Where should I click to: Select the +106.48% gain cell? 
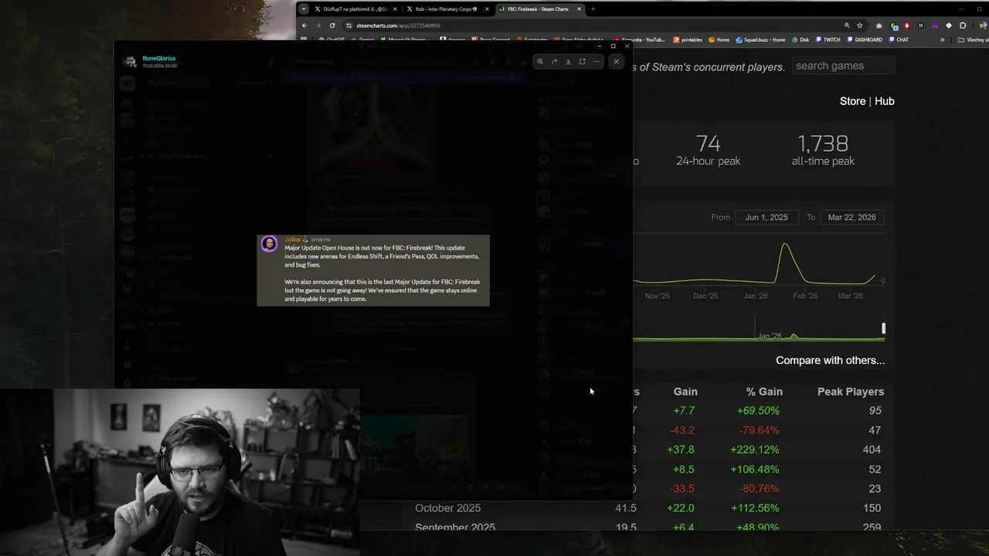click(754, 470)
